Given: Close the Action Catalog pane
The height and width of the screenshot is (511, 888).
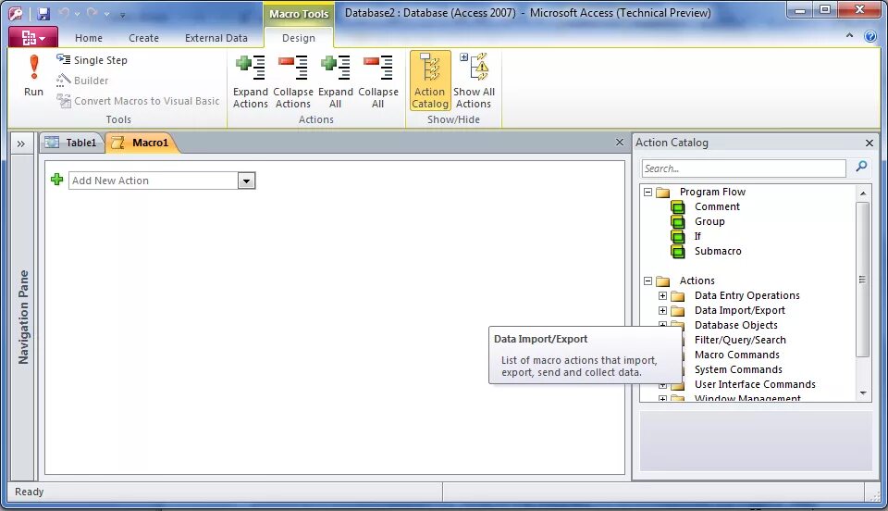Looking at the screenshot, I should coord(869,143).
